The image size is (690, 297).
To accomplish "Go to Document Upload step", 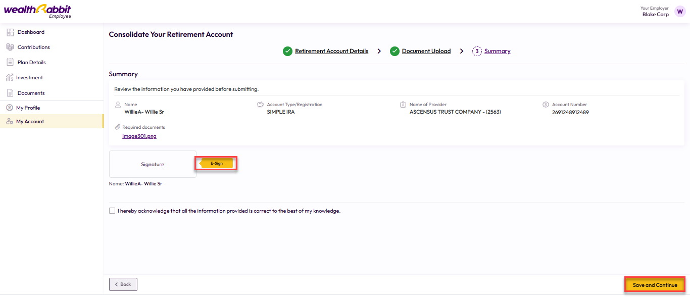I will (x=426, y=51).
